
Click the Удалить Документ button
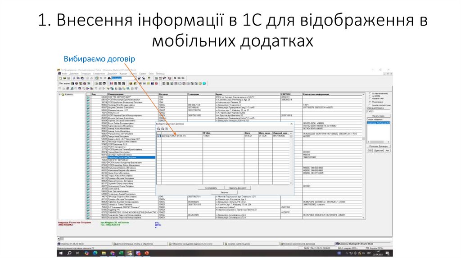click(x=238, y=187)
